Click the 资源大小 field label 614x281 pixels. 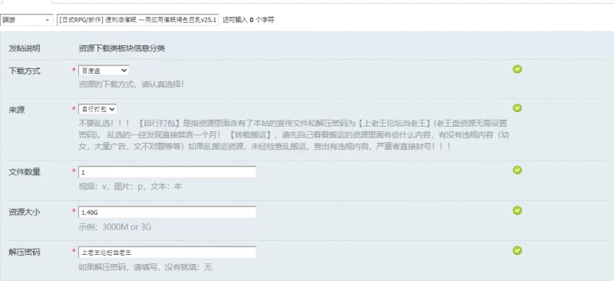tap(25, 212)
